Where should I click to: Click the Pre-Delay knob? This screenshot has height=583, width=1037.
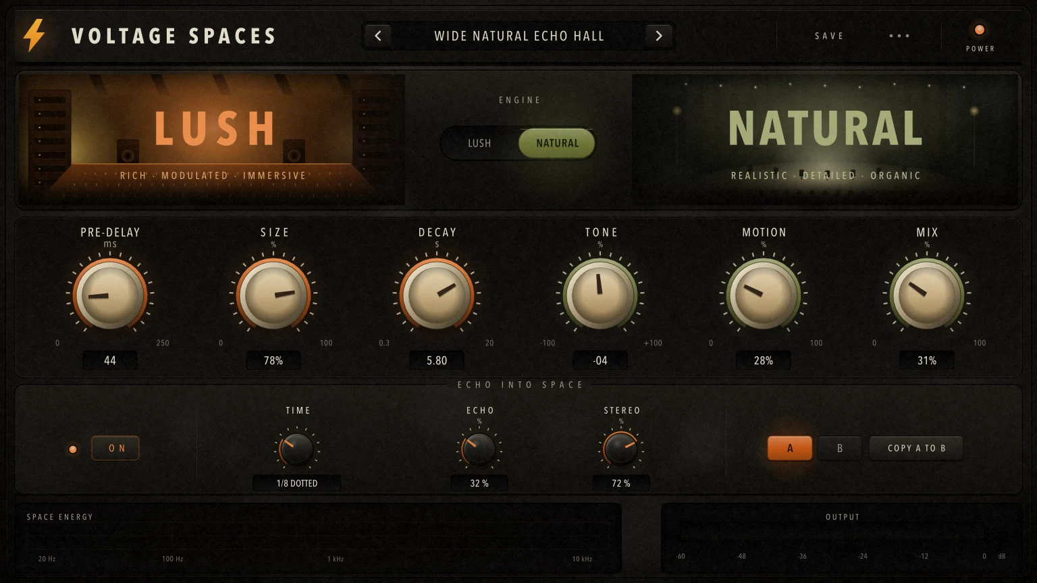[x=110, y=295]
